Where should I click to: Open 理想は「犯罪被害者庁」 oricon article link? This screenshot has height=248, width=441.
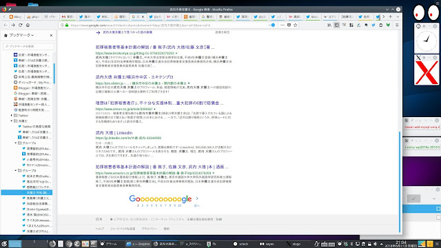[159, 103]
